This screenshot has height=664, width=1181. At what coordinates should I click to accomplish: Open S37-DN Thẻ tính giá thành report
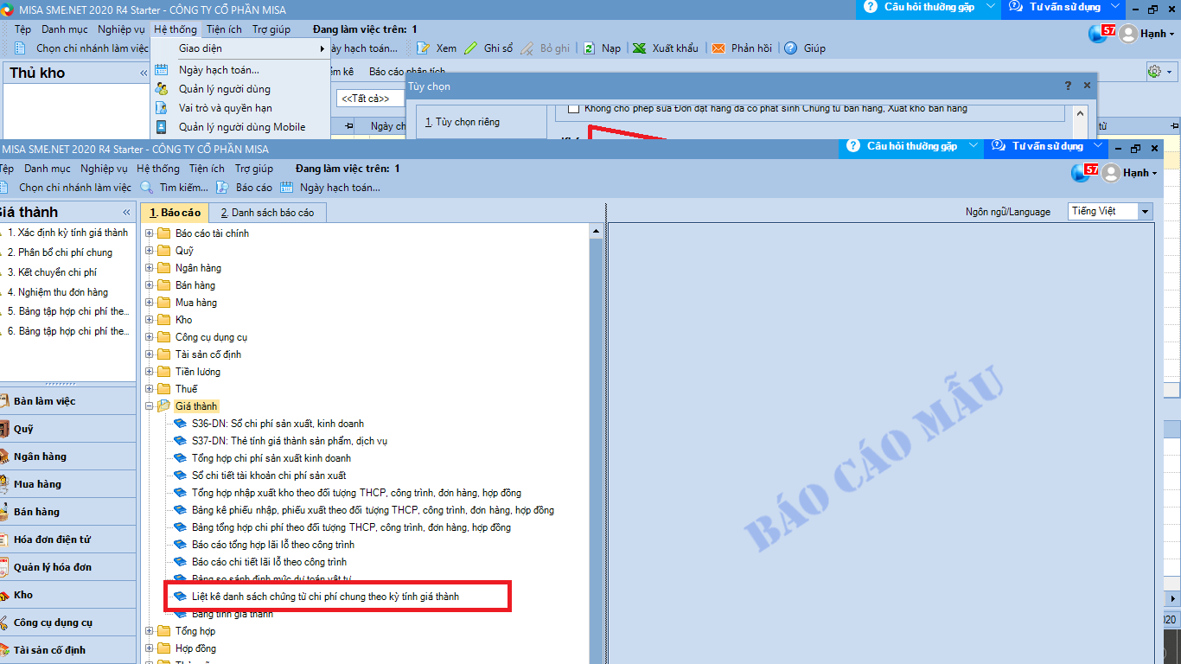click(x=290, y=441)
